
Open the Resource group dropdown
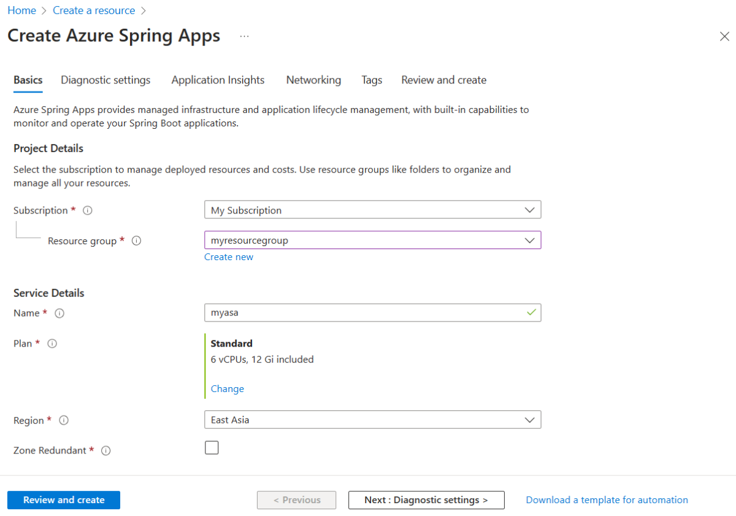pyautogui.click(x=372, y=241)
